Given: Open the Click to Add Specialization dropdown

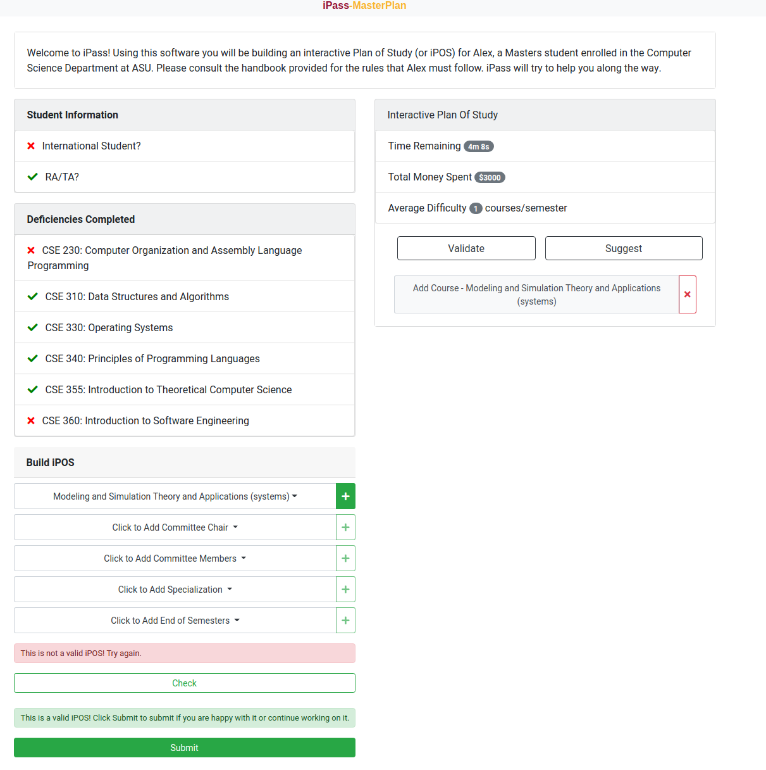Looking at the screenshot, I should [175, 589].
